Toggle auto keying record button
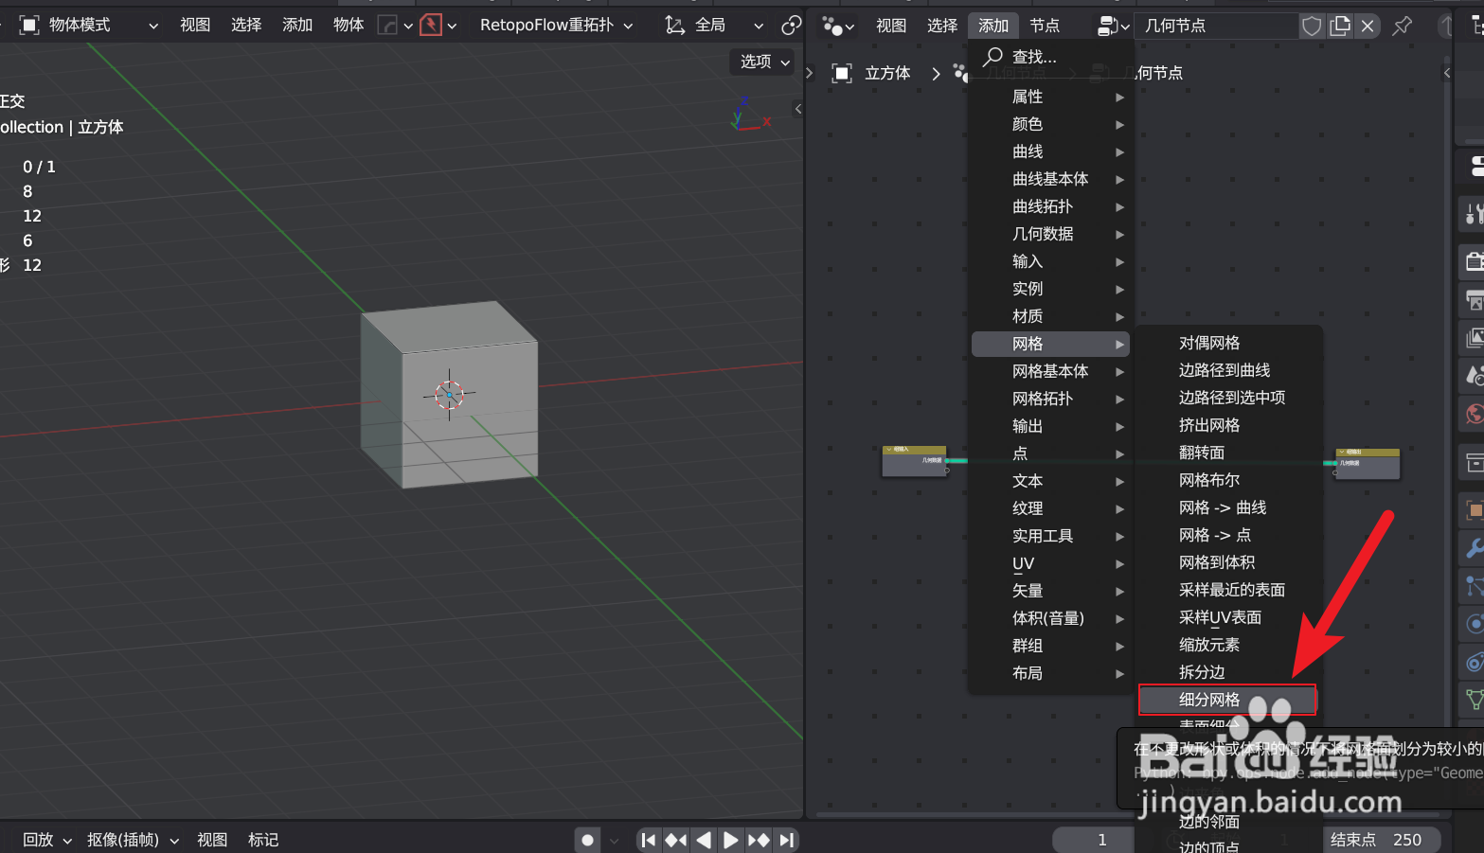Screen dimensions: 1484x853 [587, 840]
